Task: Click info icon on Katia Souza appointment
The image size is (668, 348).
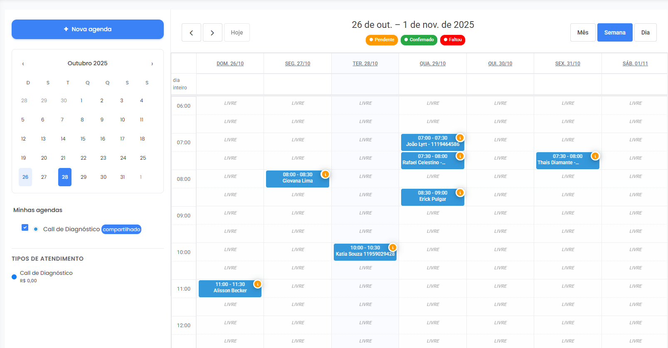Action: coord(392,247)
